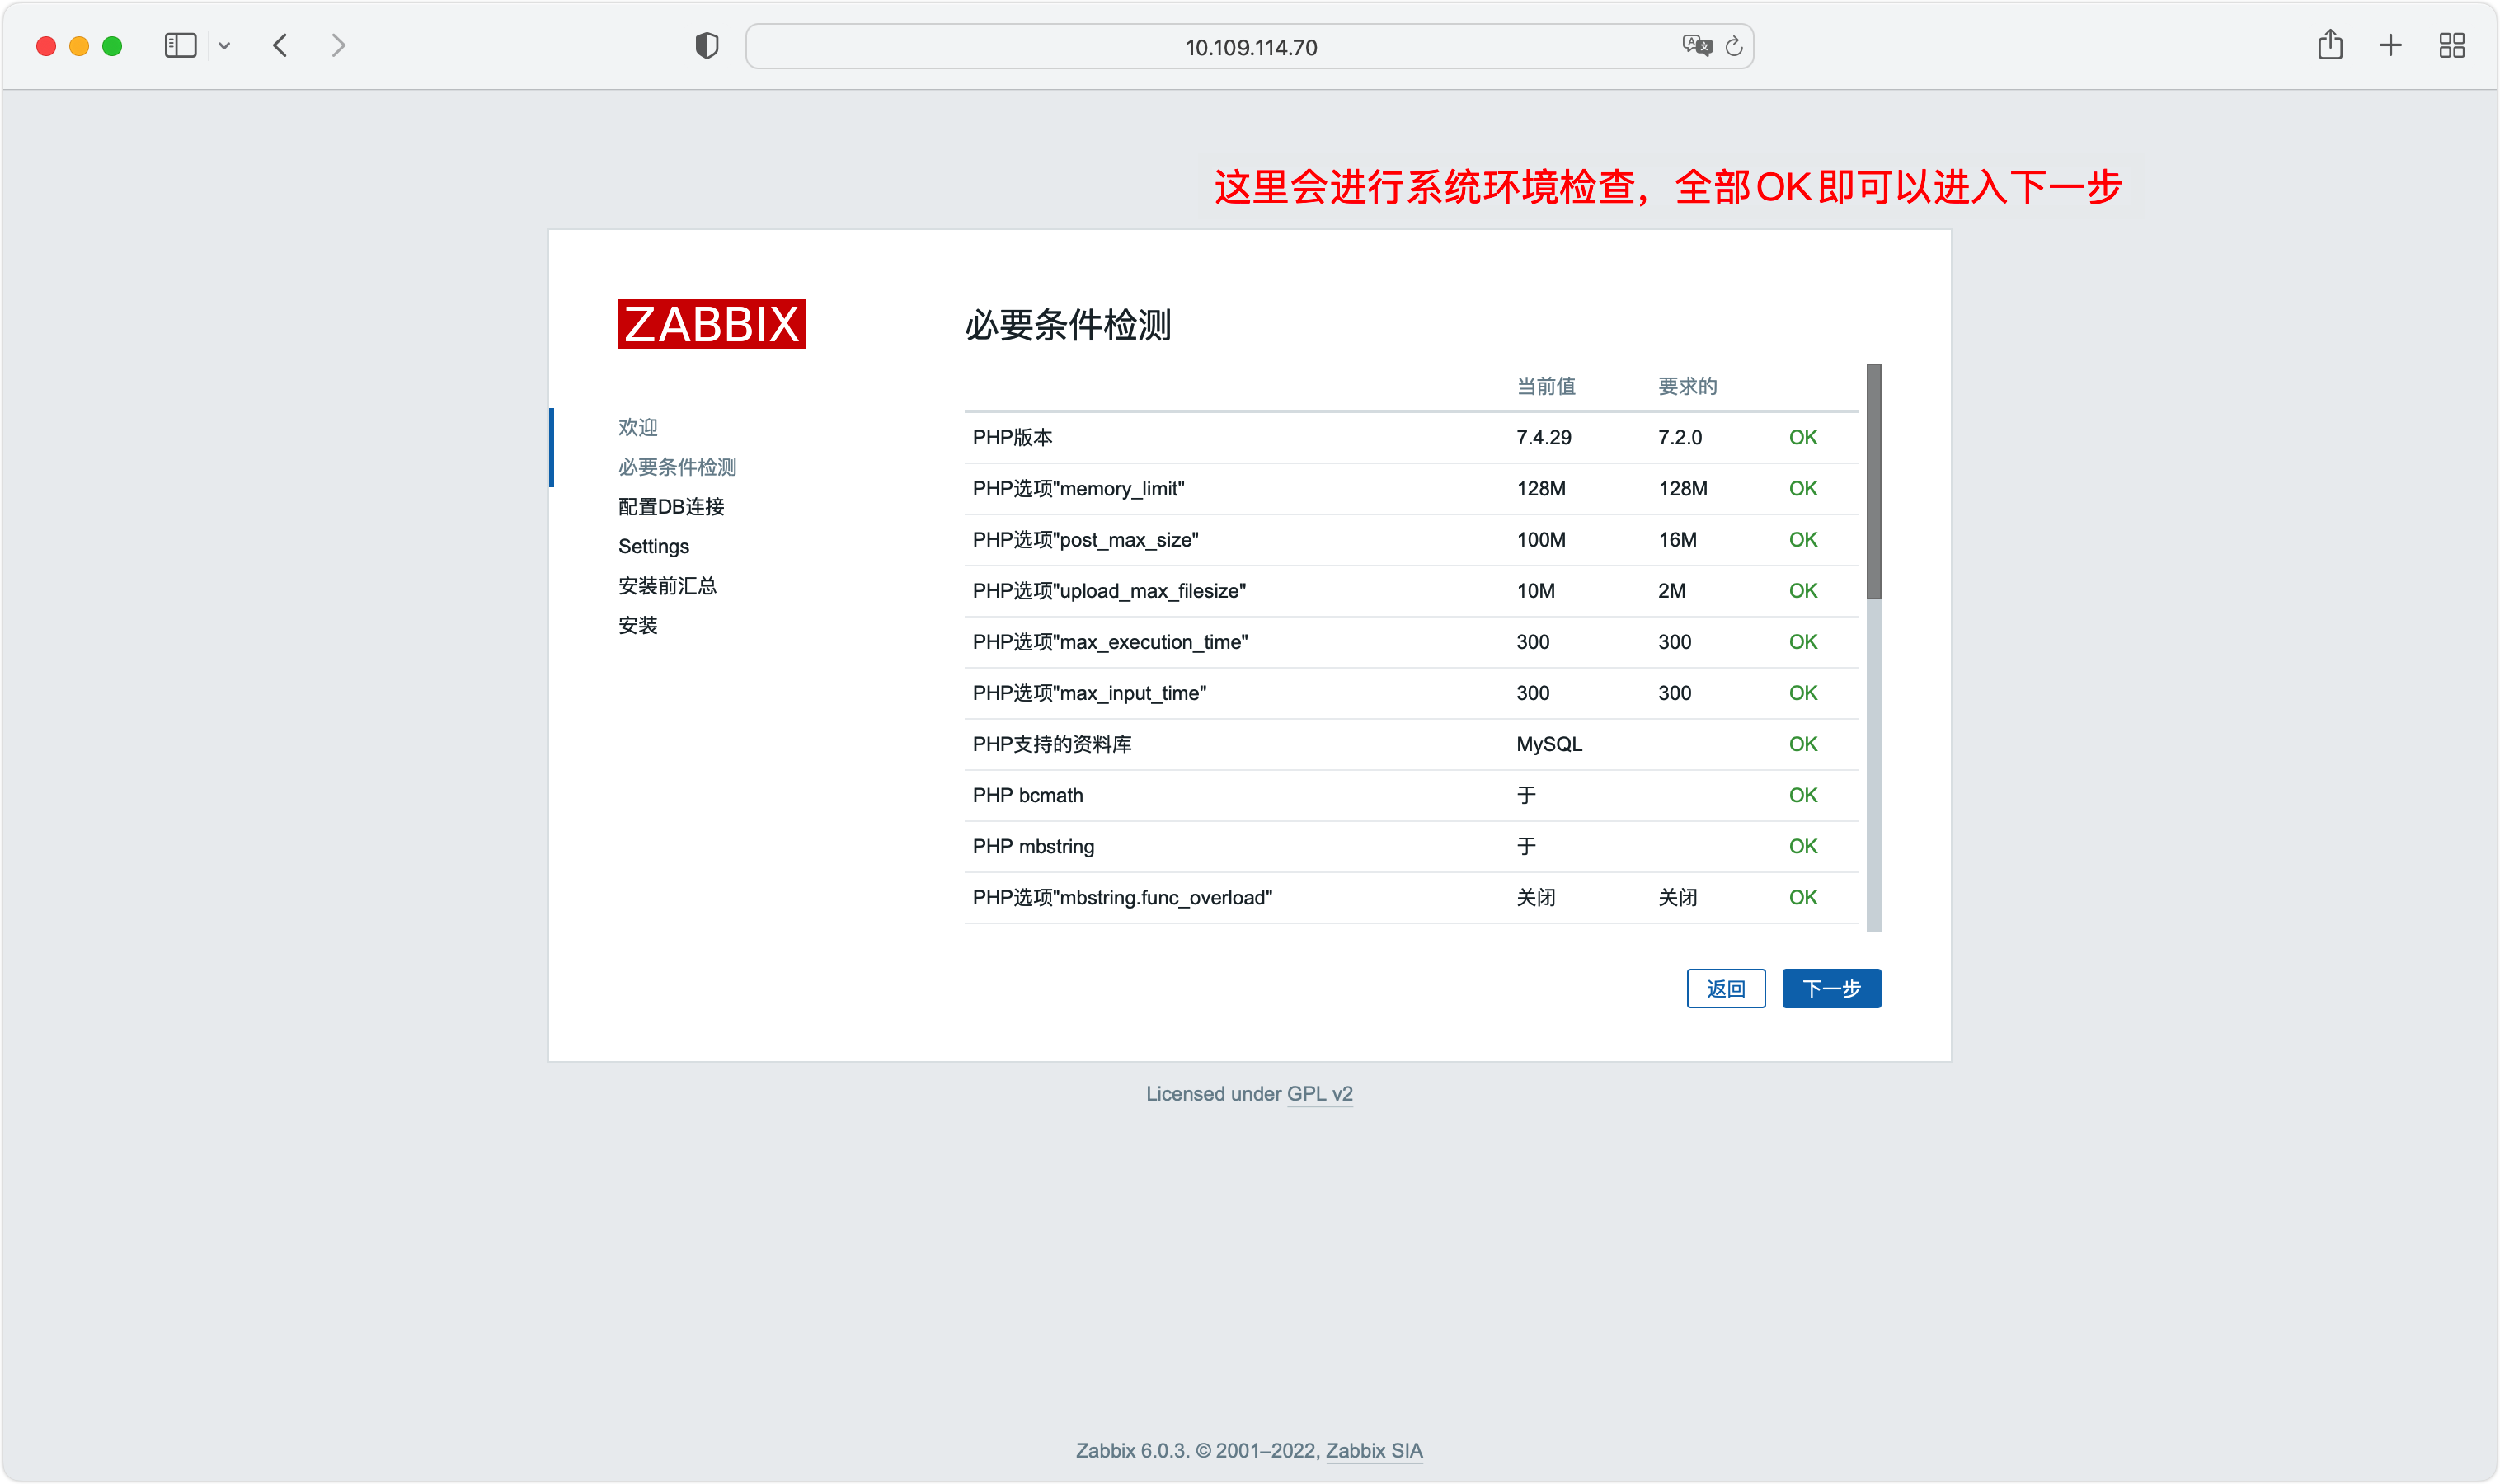This screenshot has height=1484, width=2500.
Task: Click the 100M current value
Action: coord(1540,539)
